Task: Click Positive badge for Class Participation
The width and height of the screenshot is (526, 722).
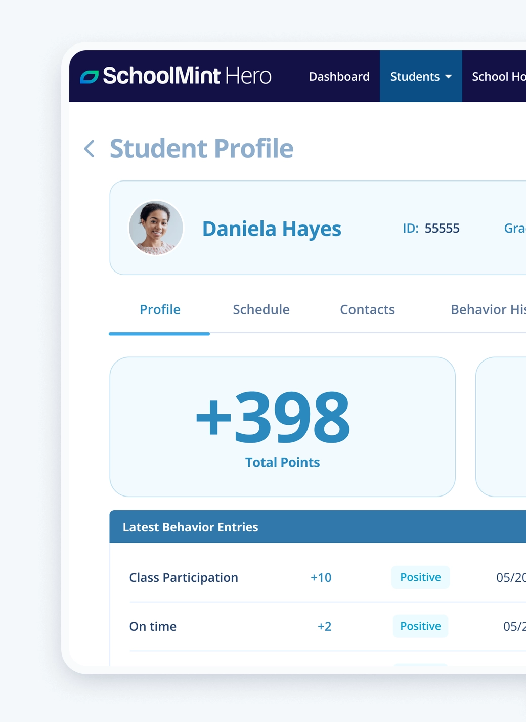Action: point(420,577)
